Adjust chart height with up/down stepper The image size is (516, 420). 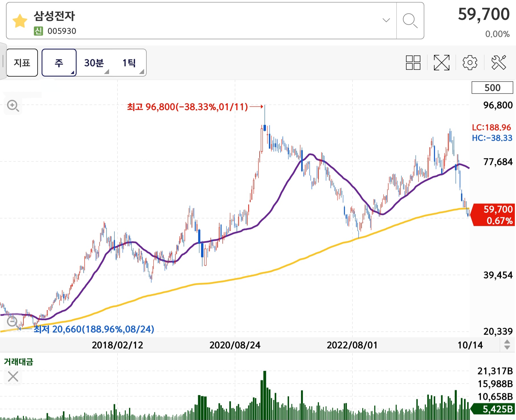tap(507, 345)
